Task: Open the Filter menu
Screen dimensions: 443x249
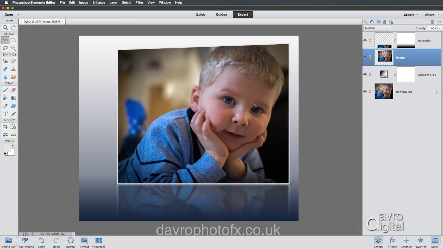Action: (139, 2)
